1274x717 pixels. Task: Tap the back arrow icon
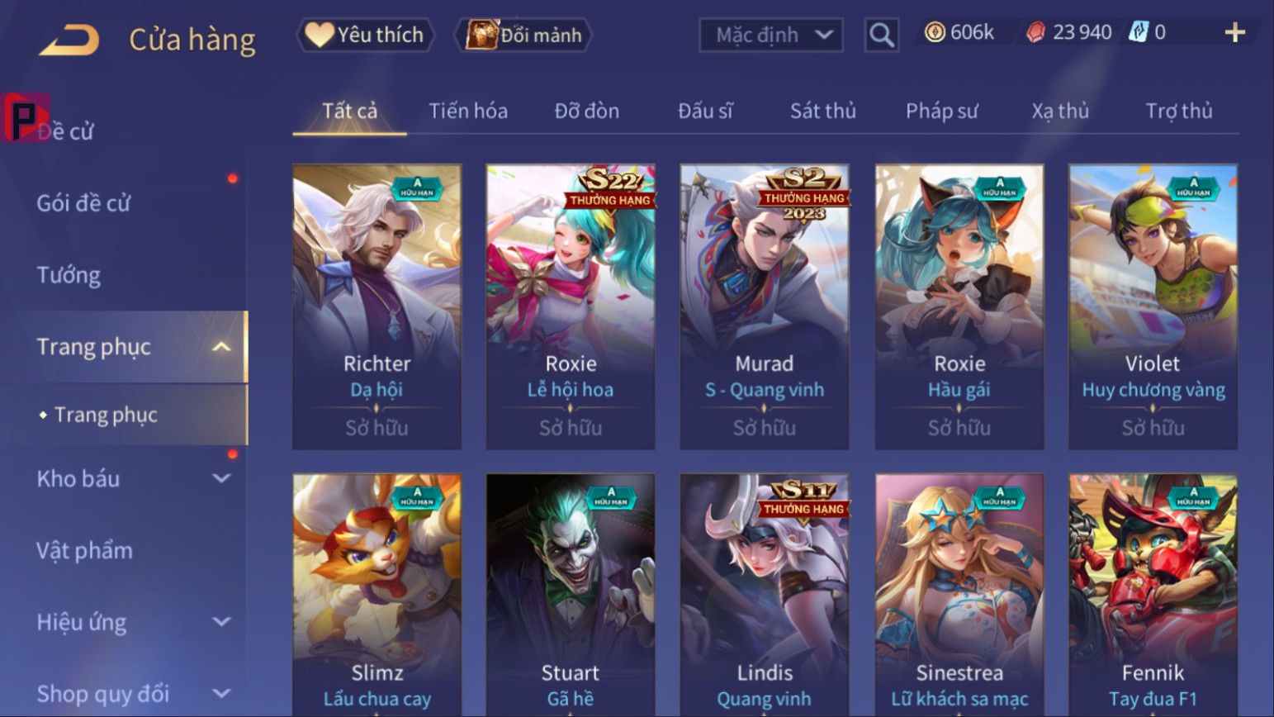[x=69, y=40]
